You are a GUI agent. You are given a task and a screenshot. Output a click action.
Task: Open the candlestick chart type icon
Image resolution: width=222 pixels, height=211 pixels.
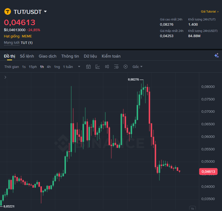(107, 67)
